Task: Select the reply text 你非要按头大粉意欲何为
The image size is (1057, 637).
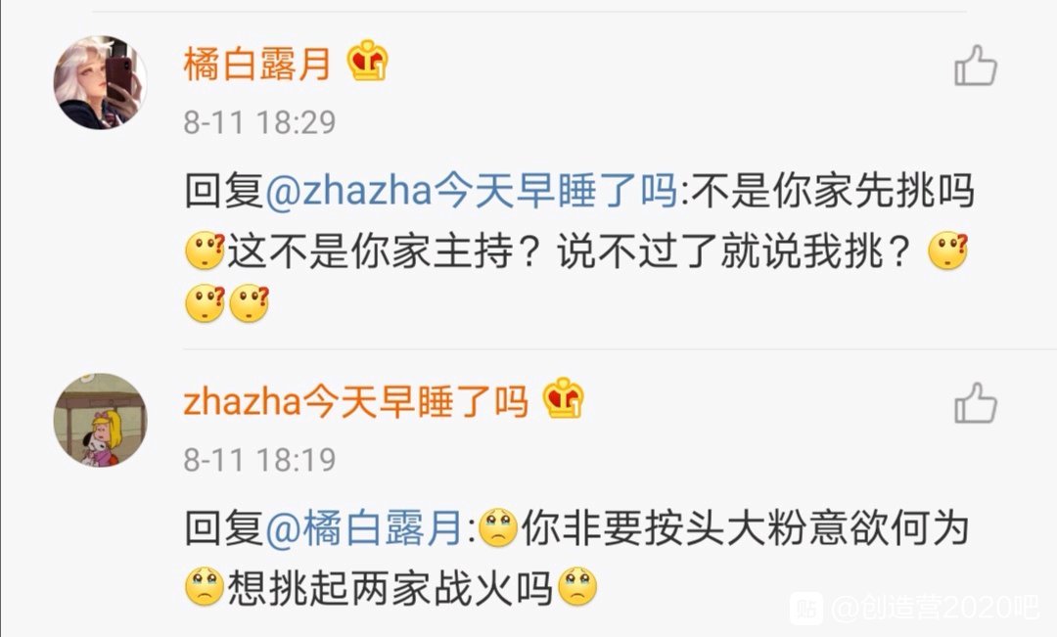Action: point(746,527)
